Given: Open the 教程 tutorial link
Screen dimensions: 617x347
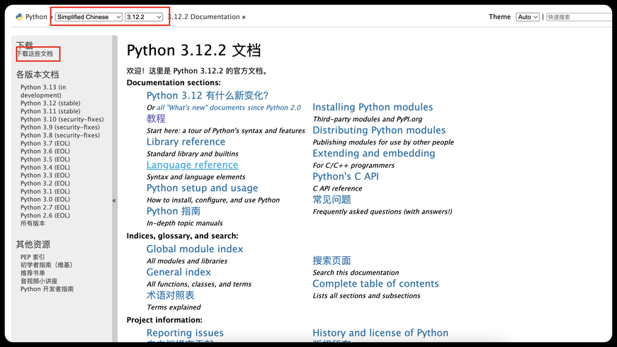Looking at the screenshot, I should 156,118.
